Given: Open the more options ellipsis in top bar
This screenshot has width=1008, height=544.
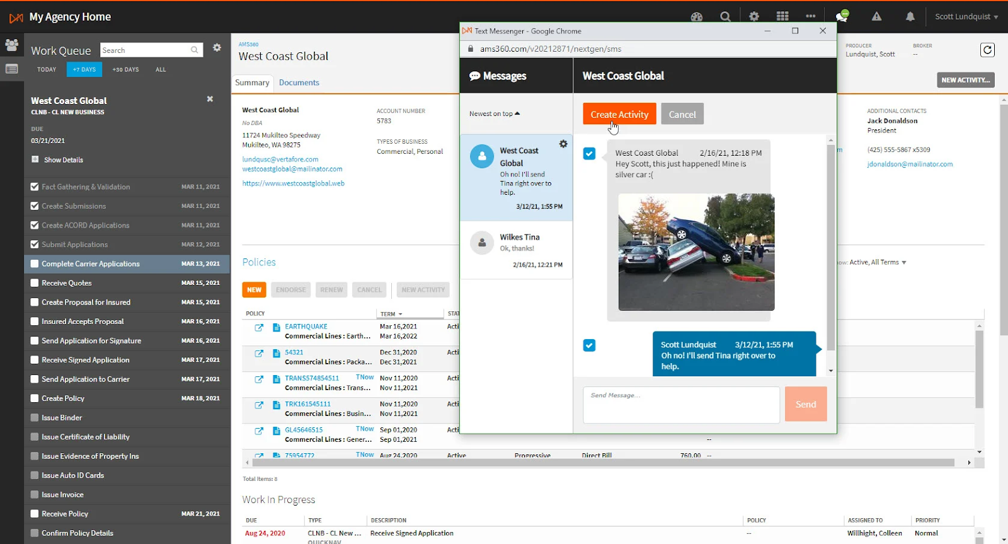Looking at the screenshot, I should click(811, 16).
